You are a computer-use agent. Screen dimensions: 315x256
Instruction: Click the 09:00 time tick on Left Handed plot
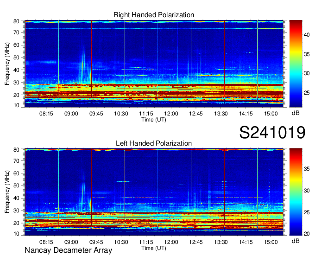pos(71,242)
